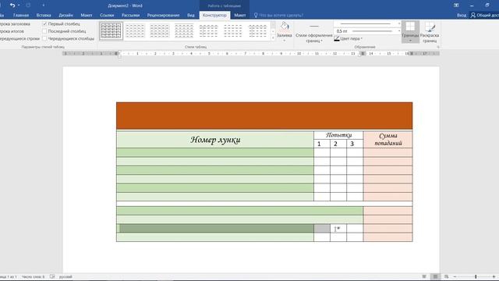Click the orange title row of table
Viewport: 499px width, 281px height.
click(264, 116)
